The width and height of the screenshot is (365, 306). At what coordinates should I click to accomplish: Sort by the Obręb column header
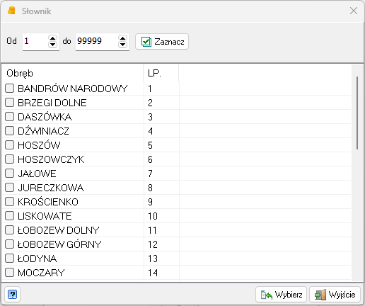(73, 73)
